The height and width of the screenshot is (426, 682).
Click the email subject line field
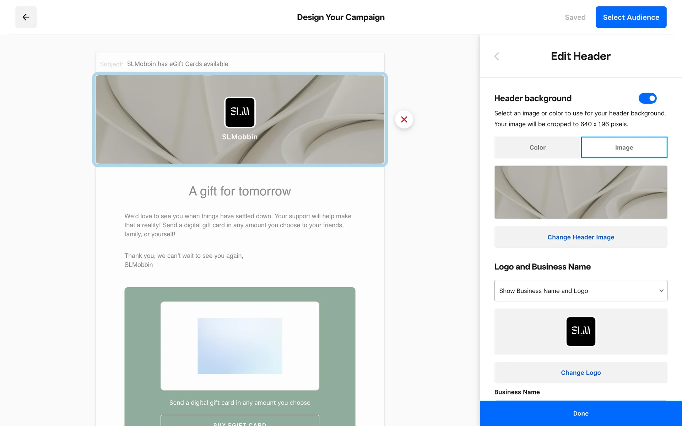pyautogui.click(x=178, y=64)
